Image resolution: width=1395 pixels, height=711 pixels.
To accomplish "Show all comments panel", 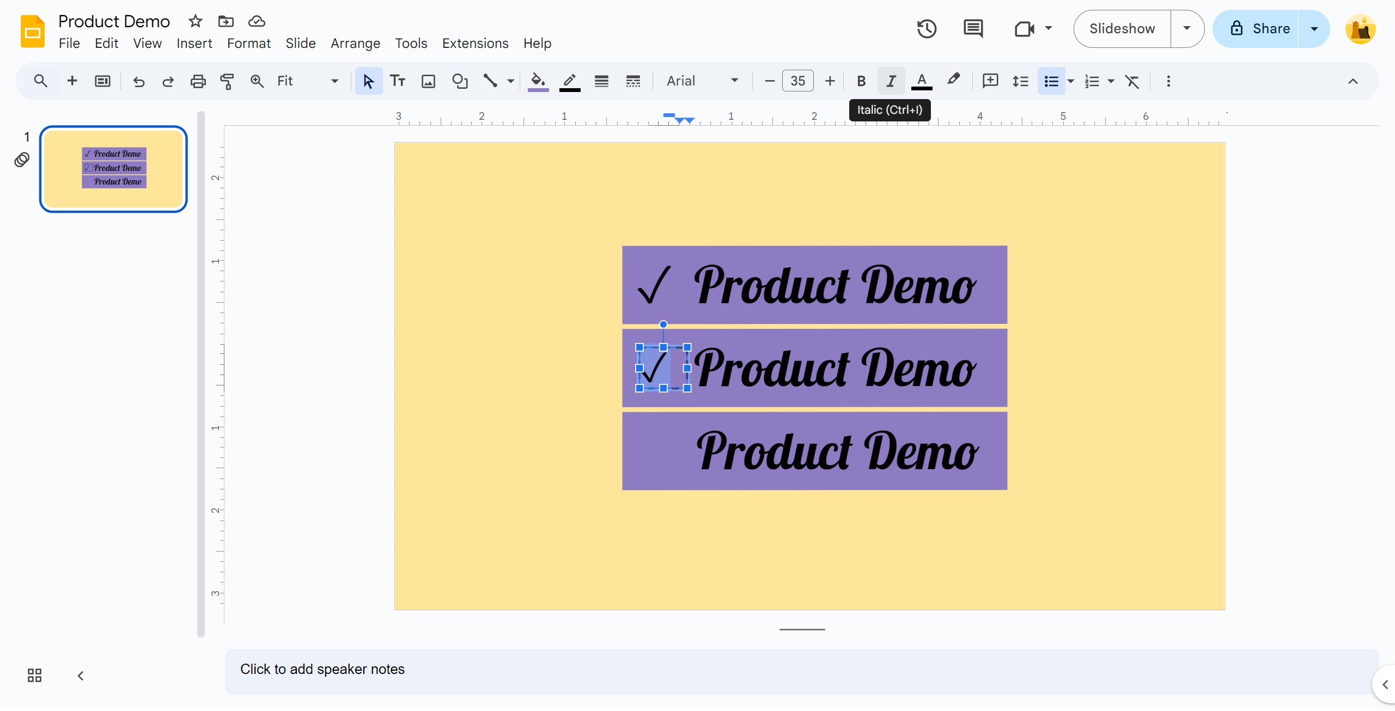I will click(973, 29).
